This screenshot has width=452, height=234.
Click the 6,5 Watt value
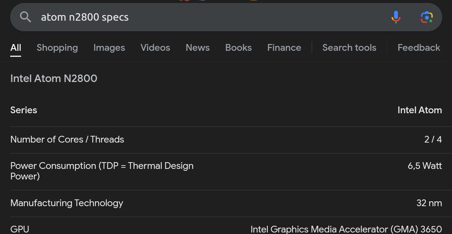click(x=425, y=166)
